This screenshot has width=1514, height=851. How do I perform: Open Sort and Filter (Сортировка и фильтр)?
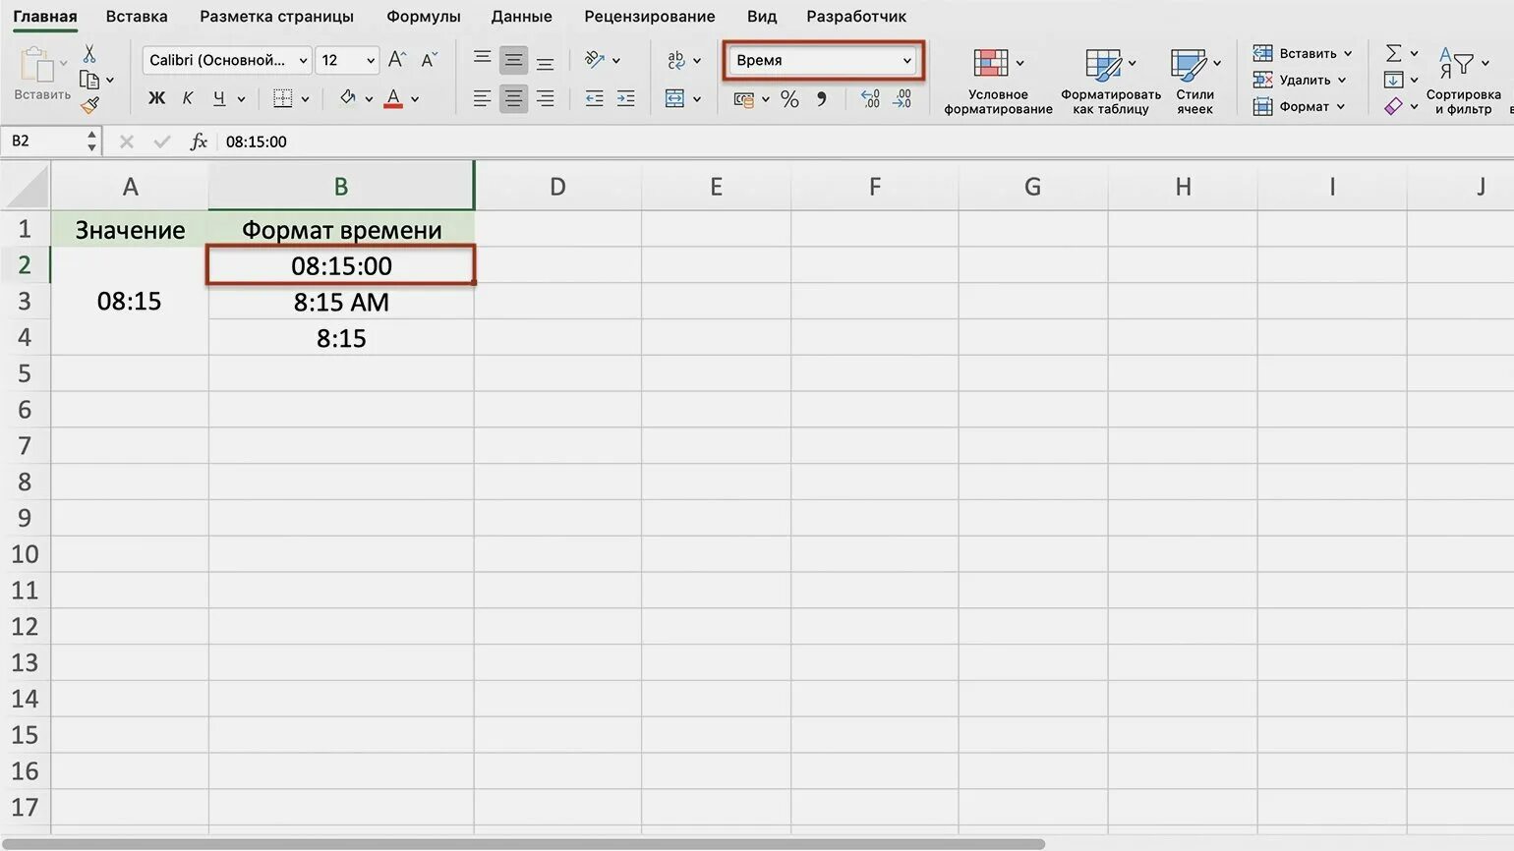[1464, 81]
